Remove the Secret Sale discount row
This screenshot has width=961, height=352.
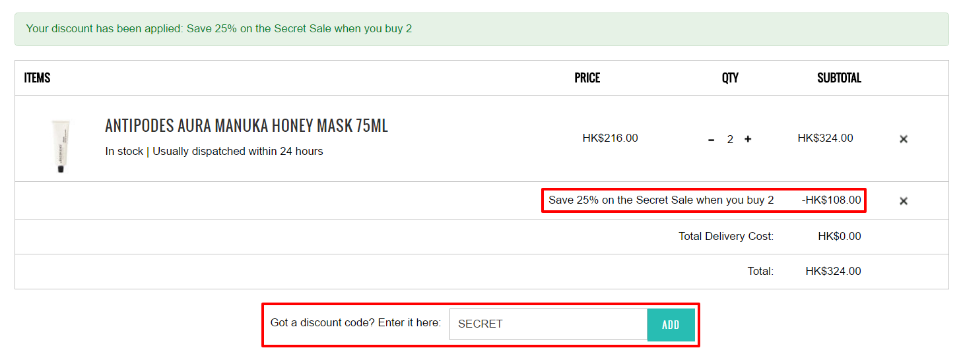904,200
